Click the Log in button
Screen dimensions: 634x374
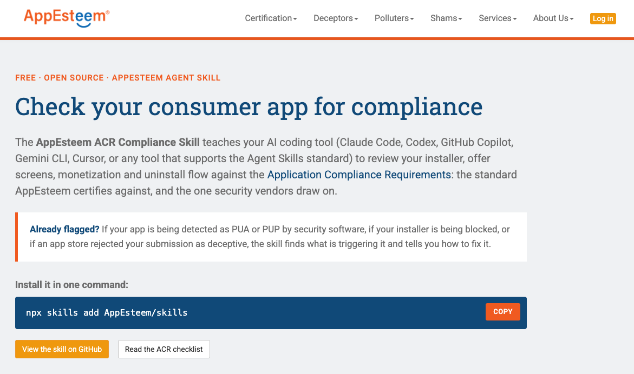[603, 18]
